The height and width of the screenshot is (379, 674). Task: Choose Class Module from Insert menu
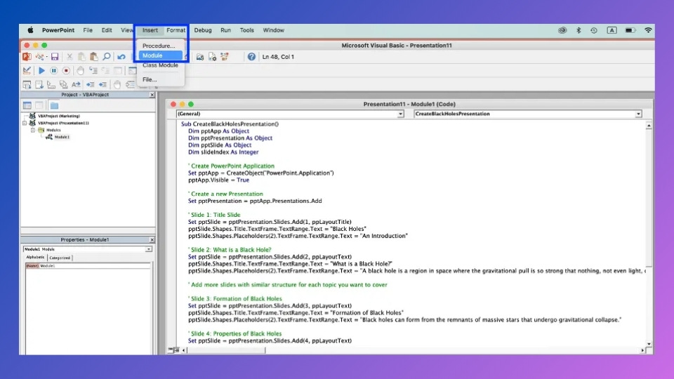click(x=160, y=65)
